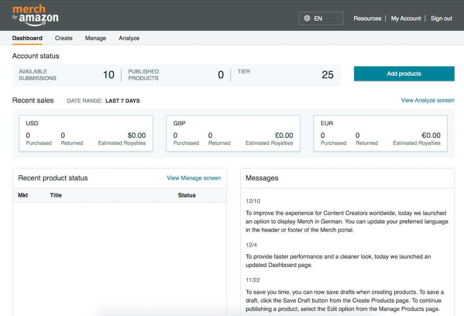Click the save drafts message text

tap(345, 300)
